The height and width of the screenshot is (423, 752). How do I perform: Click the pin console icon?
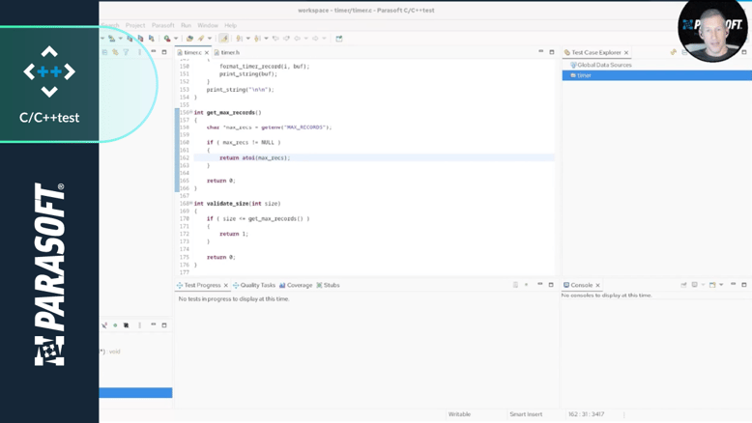[683, 285]
